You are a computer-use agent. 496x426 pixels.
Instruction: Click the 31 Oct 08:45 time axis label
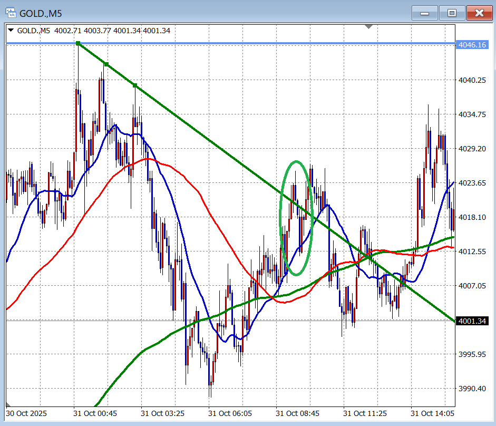pos(297,414)
